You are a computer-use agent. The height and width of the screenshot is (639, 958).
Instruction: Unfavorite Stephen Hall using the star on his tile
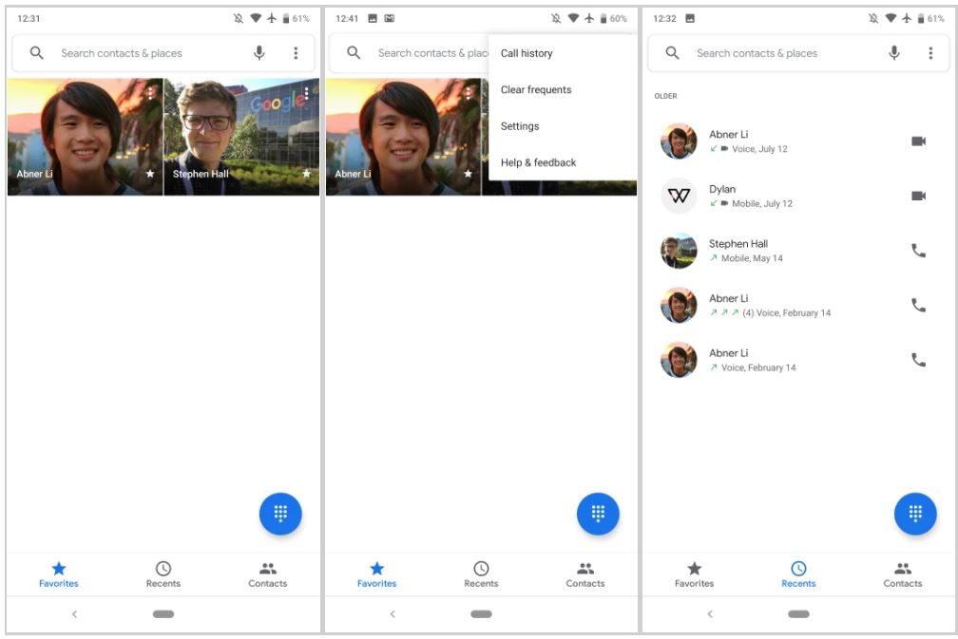tap(306, 174)
